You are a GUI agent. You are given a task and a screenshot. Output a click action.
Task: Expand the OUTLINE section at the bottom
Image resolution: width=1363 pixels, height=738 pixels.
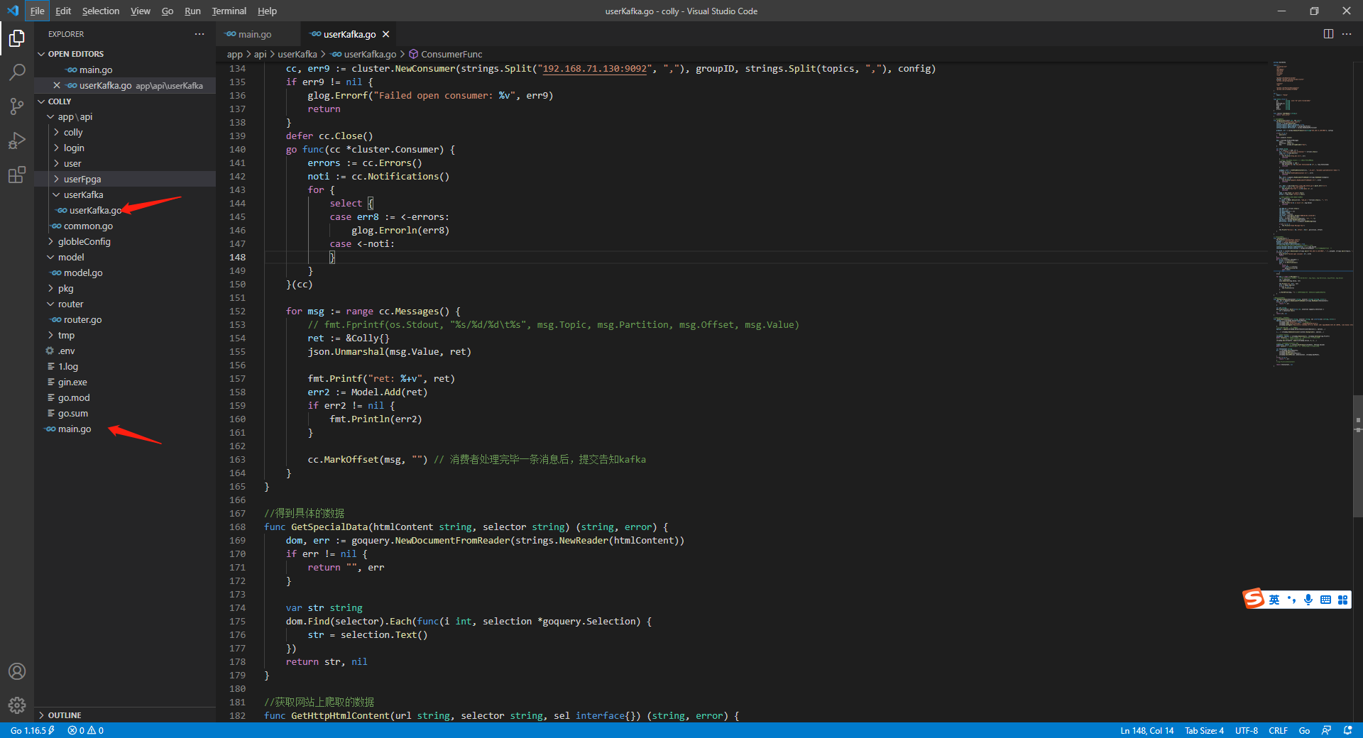[x=64, y=715]
